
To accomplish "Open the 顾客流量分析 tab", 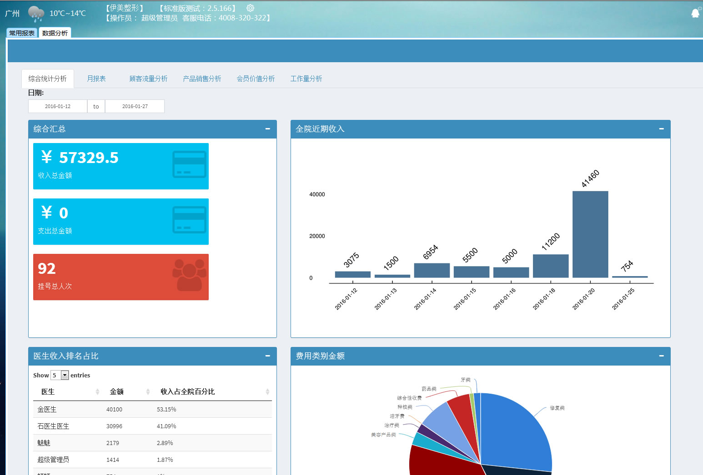I will pyautogui.click(x=148, y=79).
